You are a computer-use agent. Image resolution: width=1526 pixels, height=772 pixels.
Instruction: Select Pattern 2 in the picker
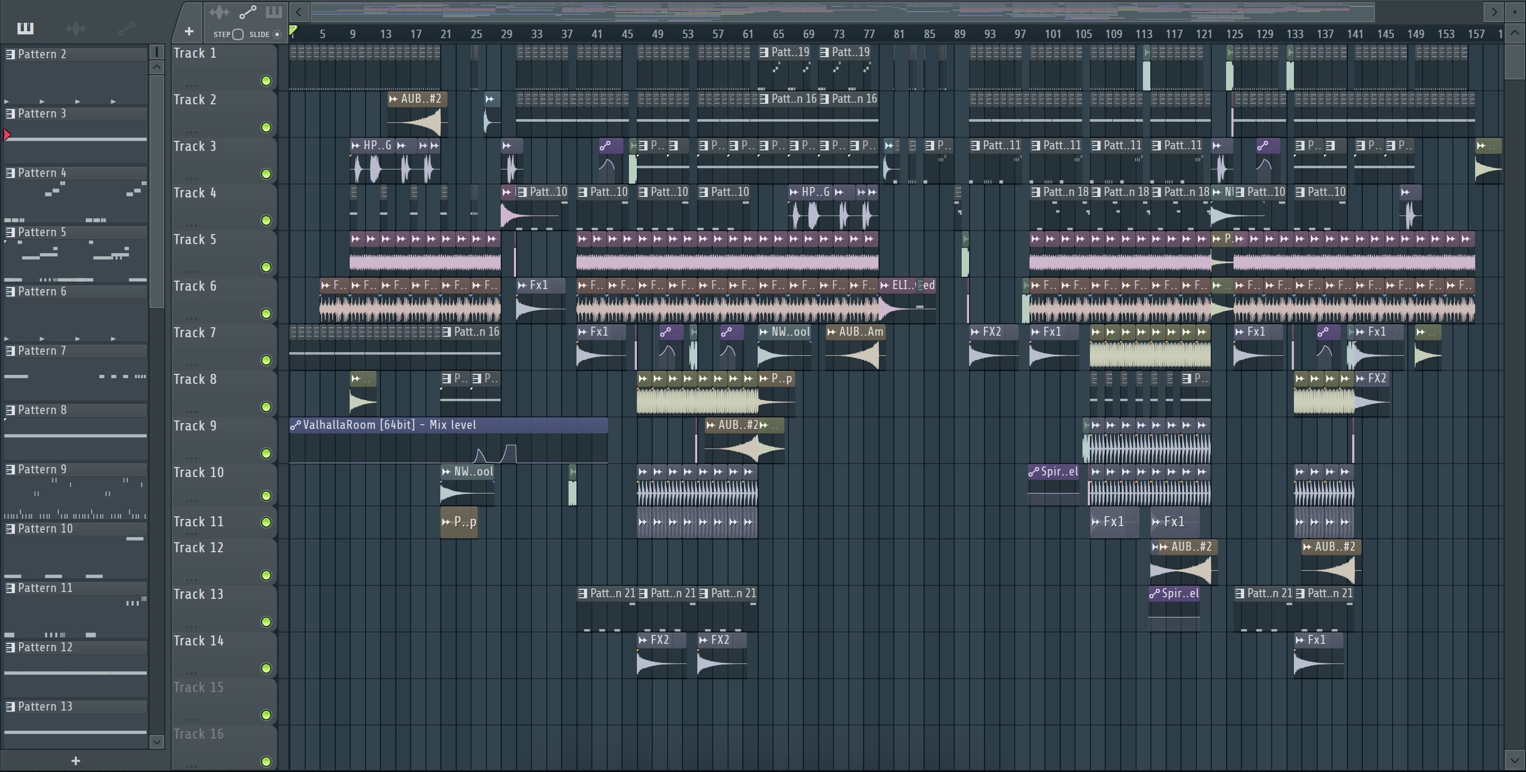coord(75,54)
